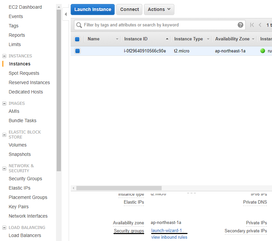This screenshot has height=241, width=272.
Task: Open Events in sidebar
Action: pyautogui.click(x=16, y=16)
